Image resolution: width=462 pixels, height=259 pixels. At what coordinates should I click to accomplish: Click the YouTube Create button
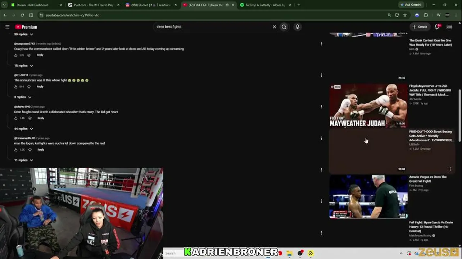(x=420, y=27)
